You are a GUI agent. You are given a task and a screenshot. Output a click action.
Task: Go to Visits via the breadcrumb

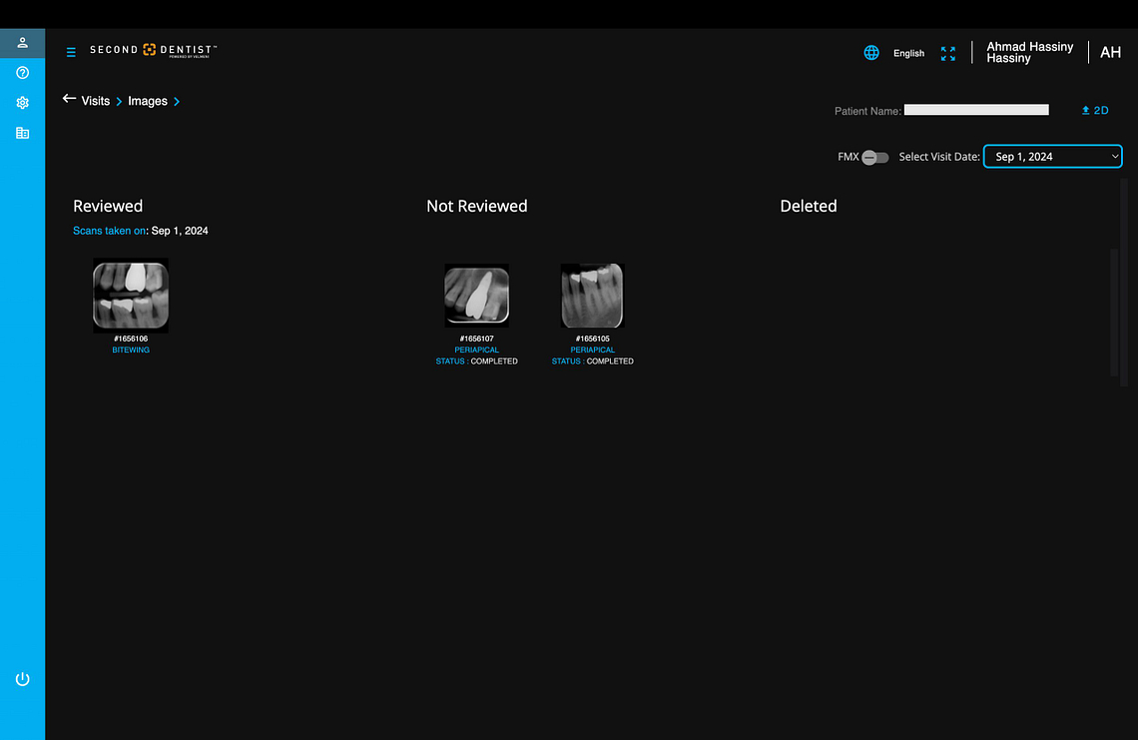pos(95,101)
